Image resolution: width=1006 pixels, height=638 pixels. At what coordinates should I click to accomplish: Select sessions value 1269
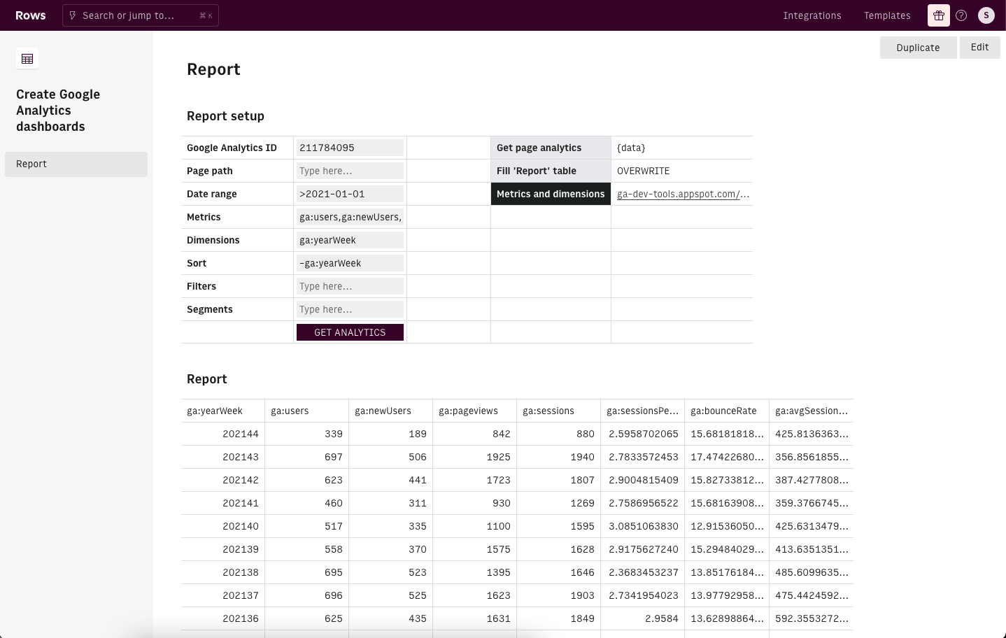[x=558, y=503]
